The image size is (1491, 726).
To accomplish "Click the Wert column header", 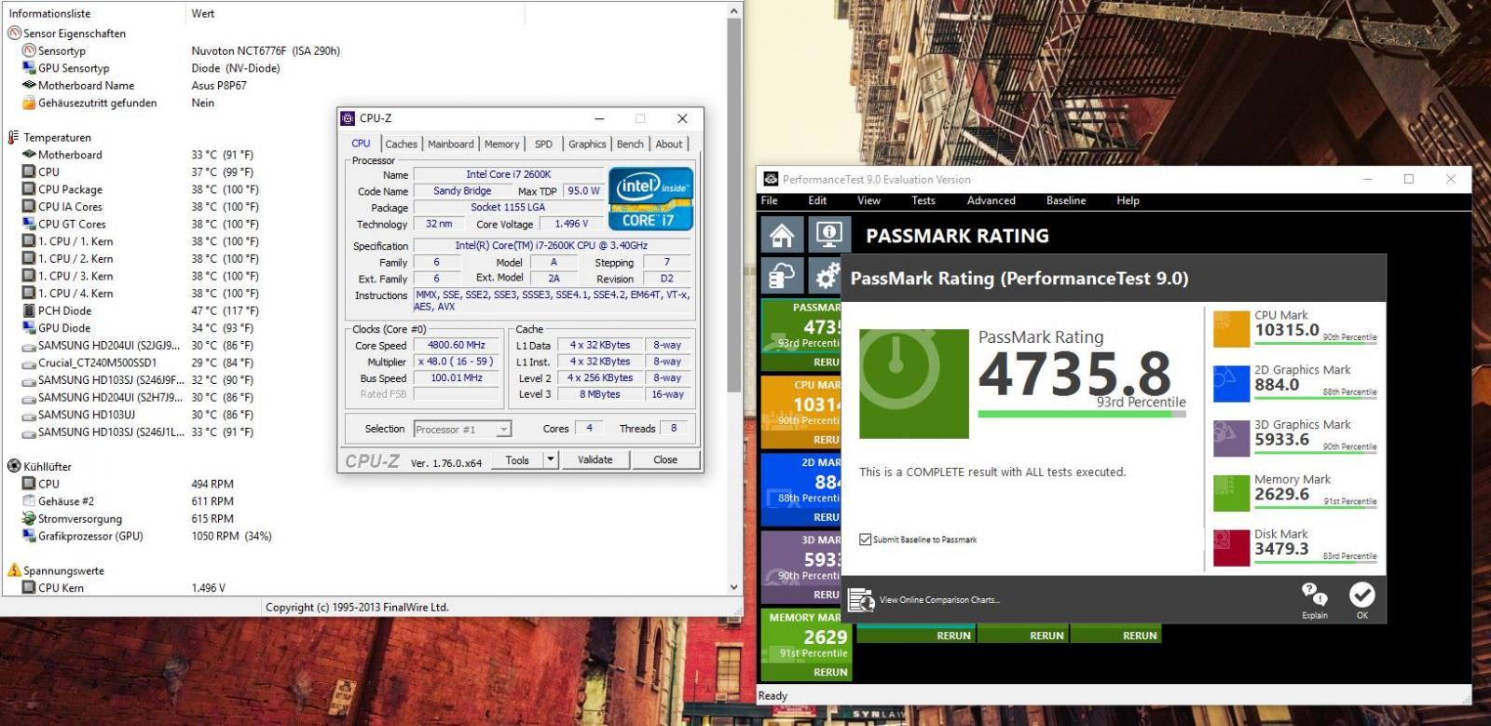I will [x=355, y=13].
